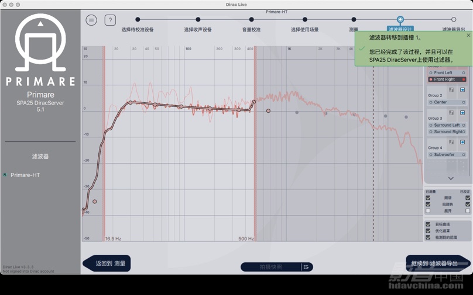Click Group 3 impulse response icon
The height and width of the screenshot is (295, 473).
pyautogui.click(x=451, y=113)
